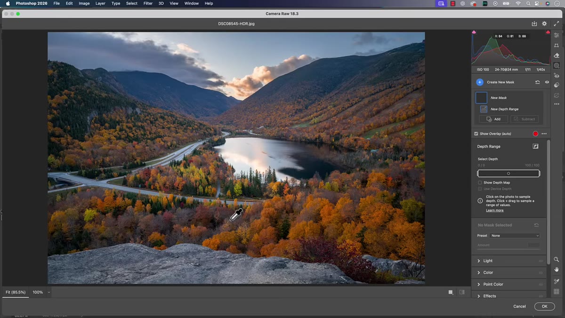The height and width of the screenshot is (318, 565).
Task: Enable the Show Depth Map checkbox
Action: 480,183
